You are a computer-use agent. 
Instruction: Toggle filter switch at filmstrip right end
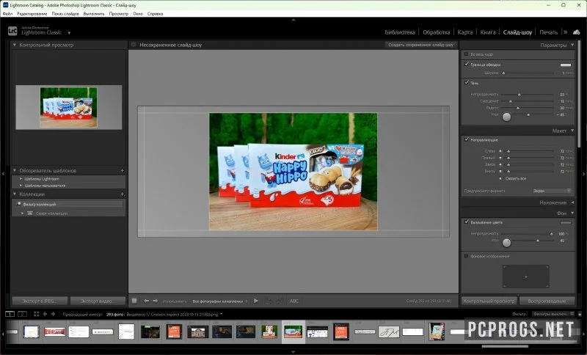point(580,314)
